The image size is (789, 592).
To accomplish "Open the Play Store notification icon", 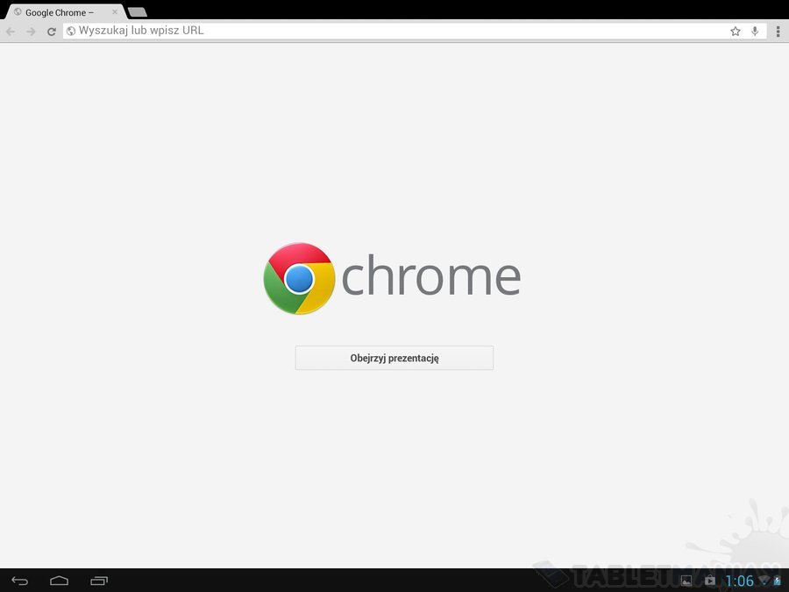I will (709, 581).
